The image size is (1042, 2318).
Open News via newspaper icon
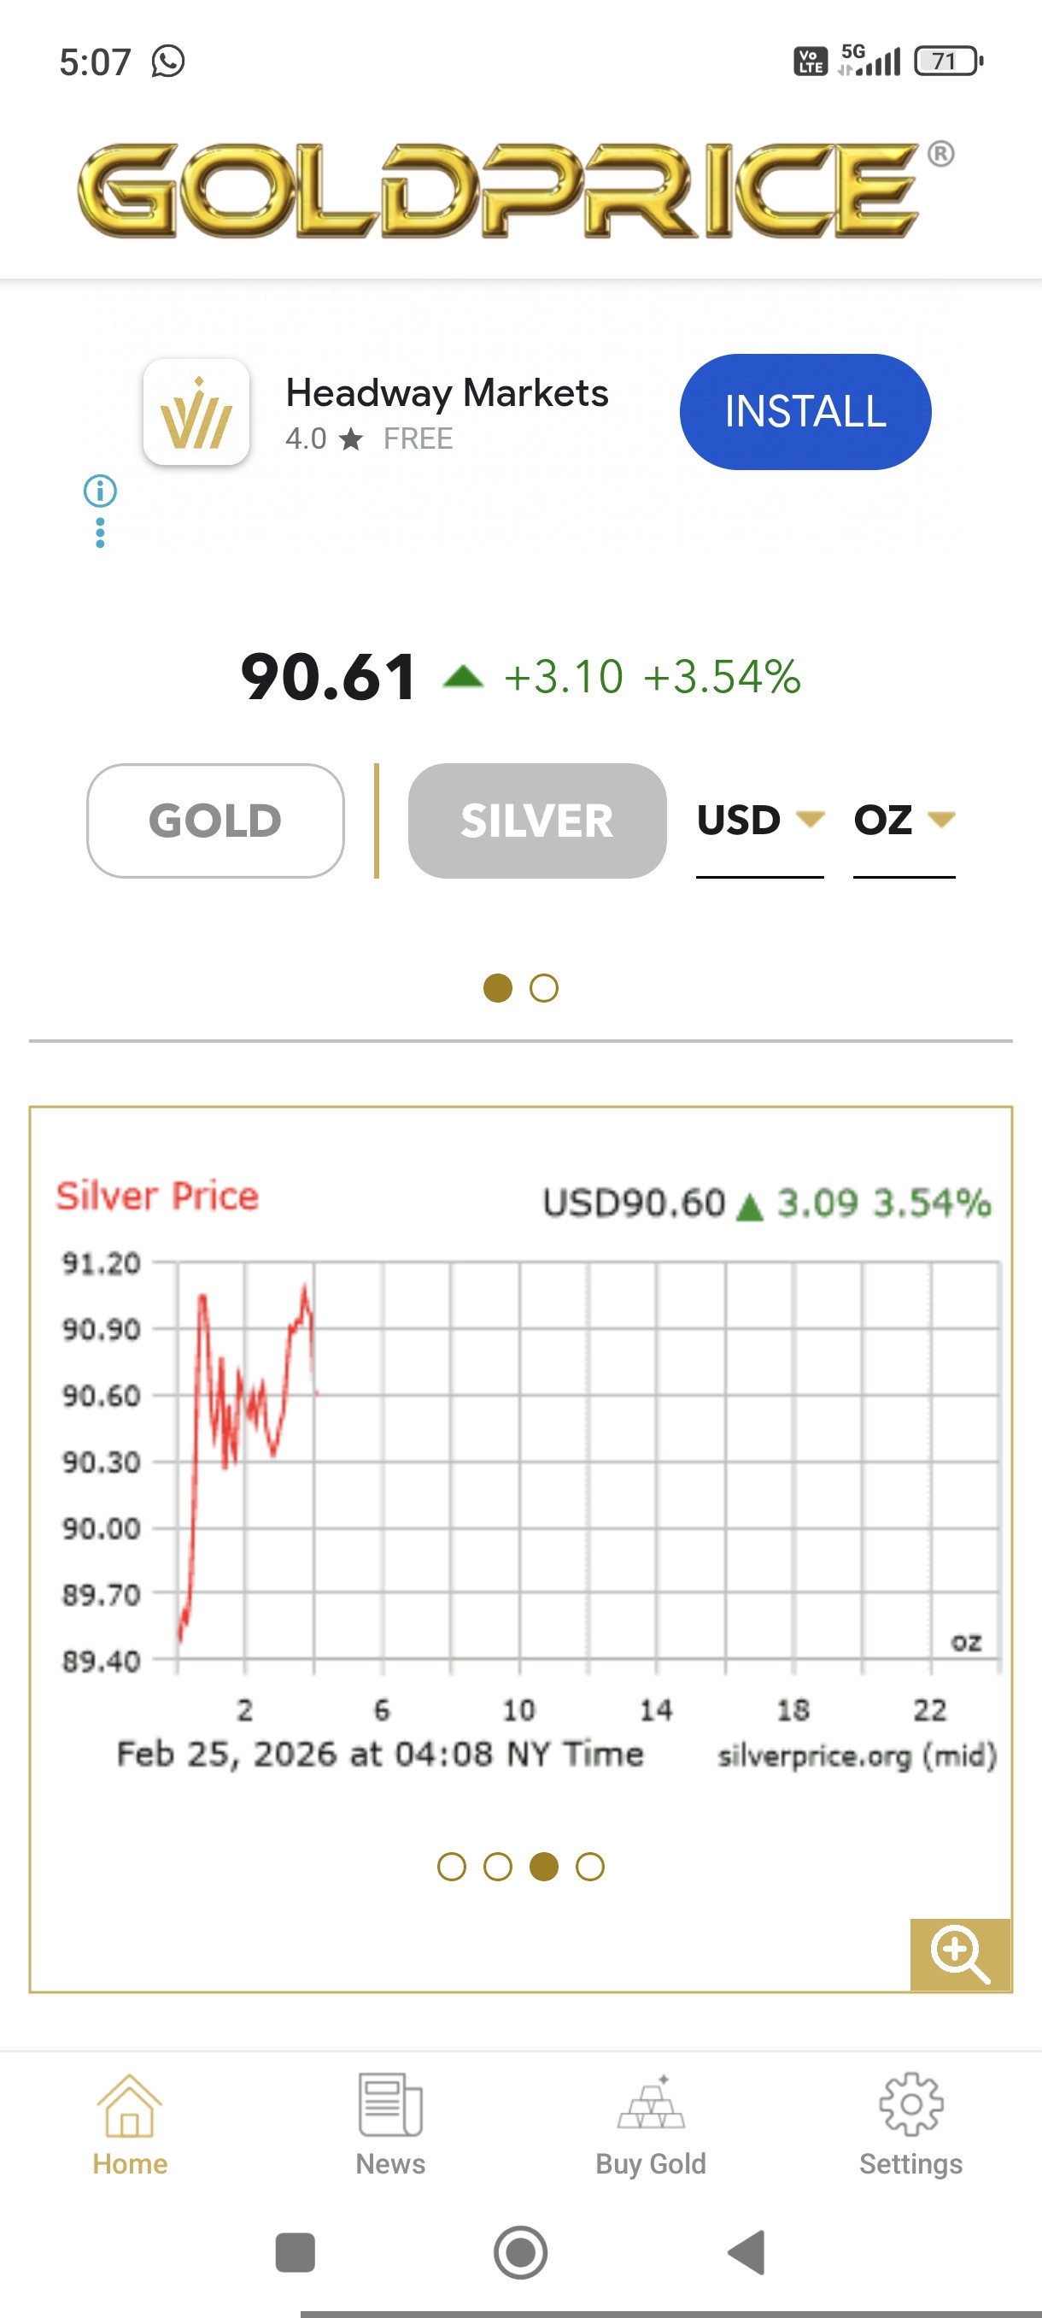coord(390,2106)
